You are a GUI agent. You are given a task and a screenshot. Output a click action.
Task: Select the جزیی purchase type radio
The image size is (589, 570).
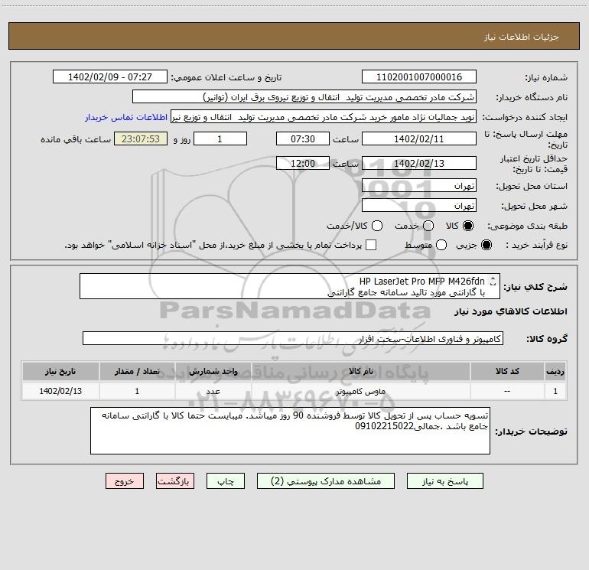click(x=486, y=245)
